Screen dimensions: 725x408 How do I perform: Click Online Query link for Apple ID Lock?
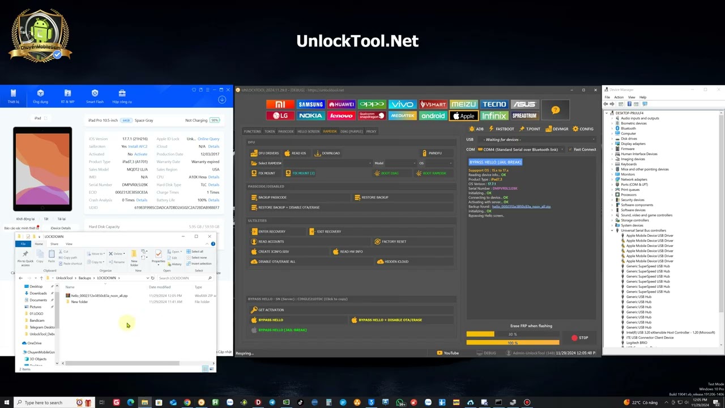[x=208, y=139]
